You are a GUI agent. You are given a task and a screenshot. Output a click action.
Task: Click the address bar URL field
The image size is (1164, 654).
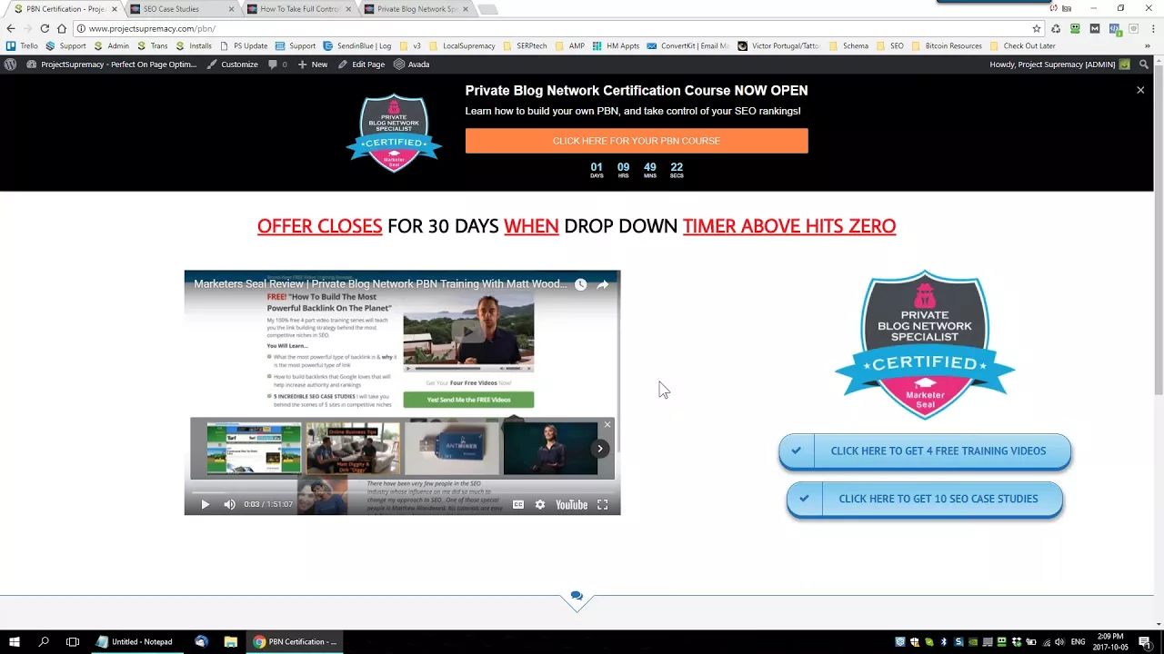click(558, 28)
